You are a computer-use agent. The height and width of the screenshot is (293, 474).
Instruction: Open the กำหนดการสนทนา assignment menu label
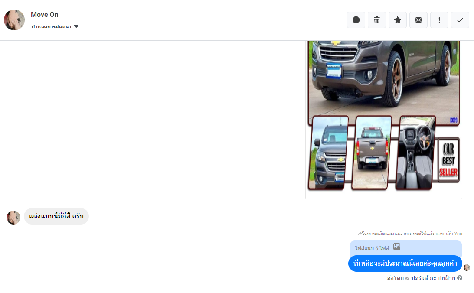coord(52,26)
